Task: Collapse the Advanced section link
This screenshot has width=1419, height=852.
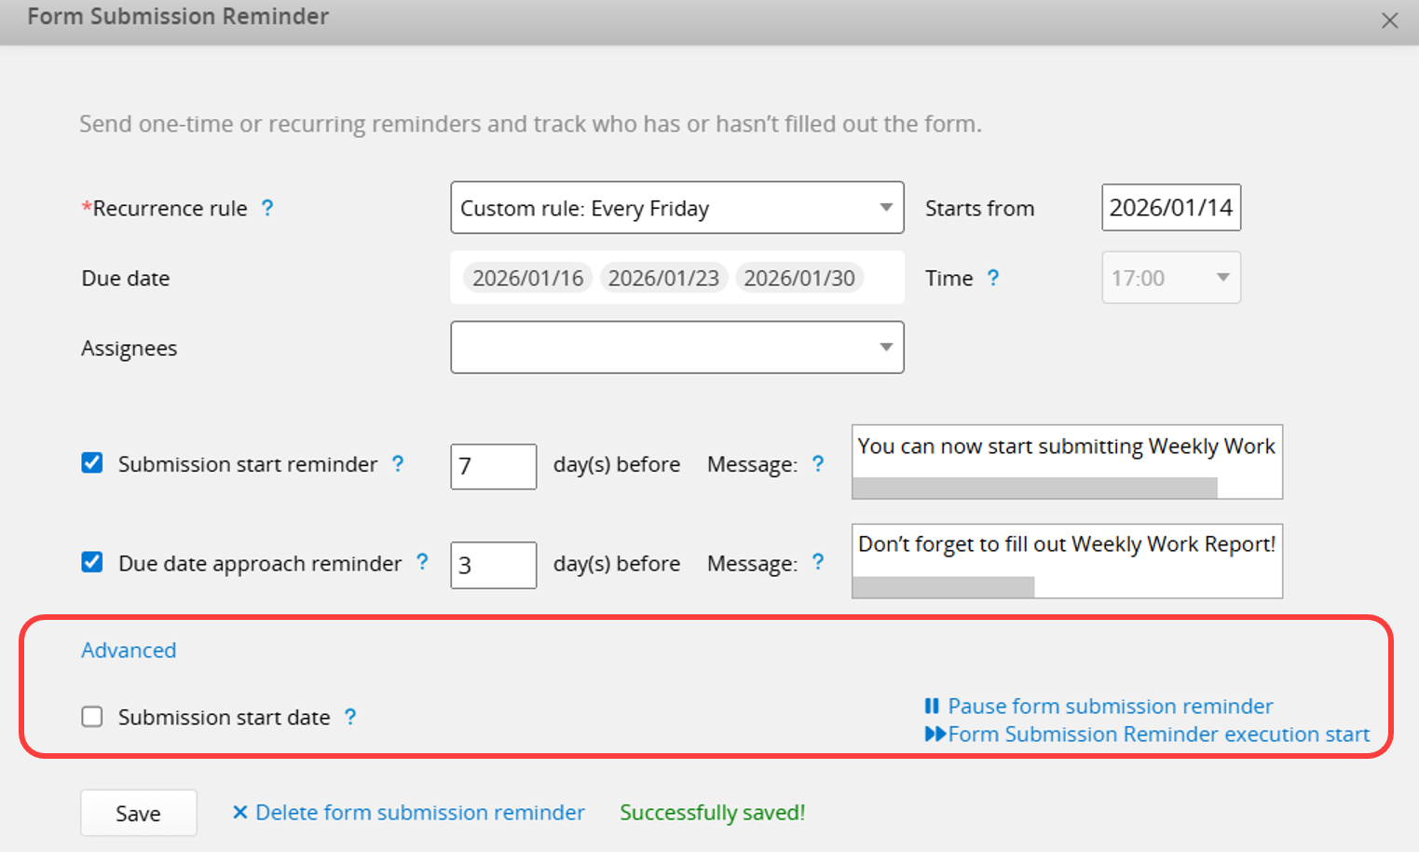Action: [129, 650]
